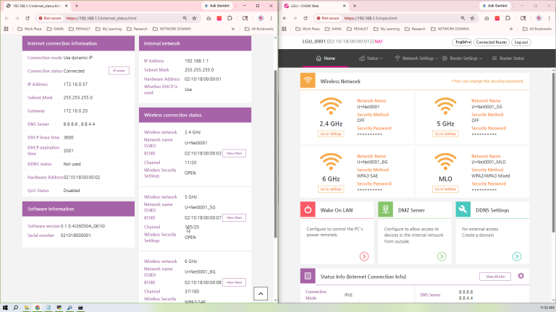
Task: Click the MLO Wi-Fi signal icon
Action: point(445,162)
